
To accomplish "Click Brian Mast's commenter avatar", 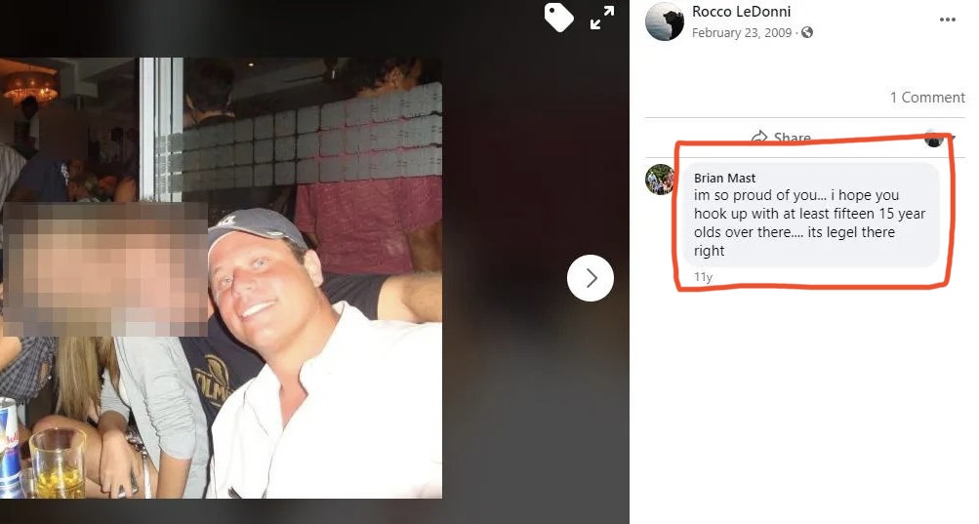I will click(660, 180).
